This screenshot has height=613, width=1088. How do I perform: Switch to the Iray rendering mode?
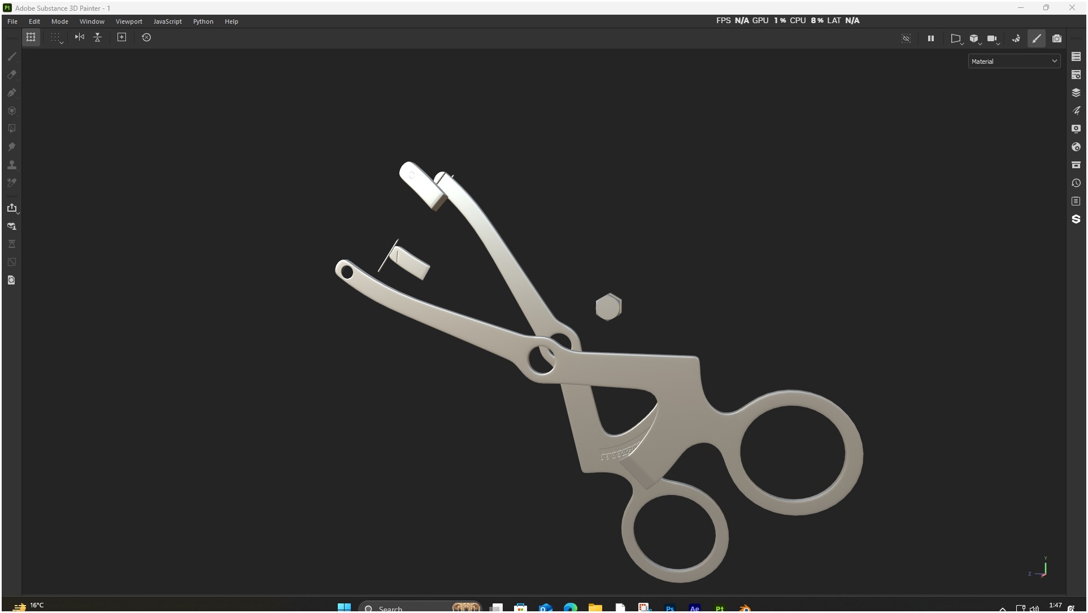tap(1057, 38)
